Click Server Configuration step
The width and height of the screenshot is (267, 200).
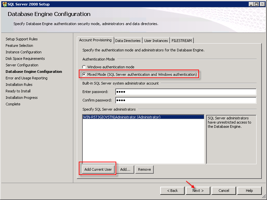[22, 65]
